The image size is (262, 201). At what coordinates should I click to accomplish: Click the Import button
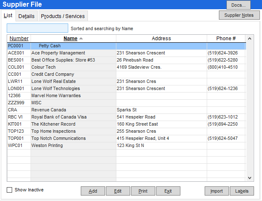216,191
